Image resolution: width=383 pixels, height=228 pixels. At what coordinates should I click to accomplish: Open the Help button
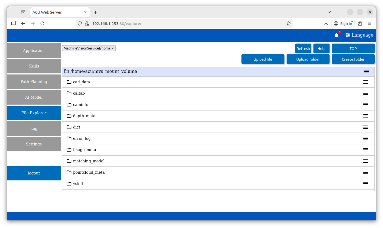coord(321,48)
